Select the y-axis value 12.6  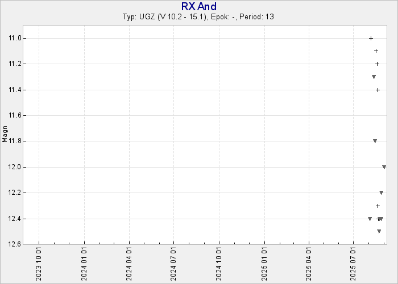click(14, 244)
